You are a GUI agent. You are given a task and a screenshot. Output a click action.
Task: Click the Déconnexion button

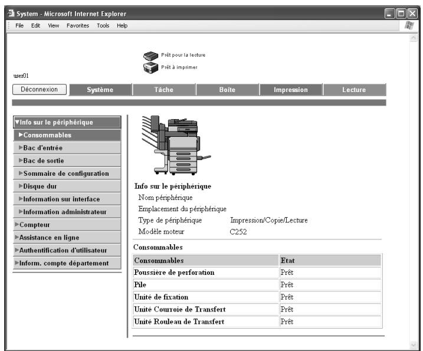tap(40, 89)
